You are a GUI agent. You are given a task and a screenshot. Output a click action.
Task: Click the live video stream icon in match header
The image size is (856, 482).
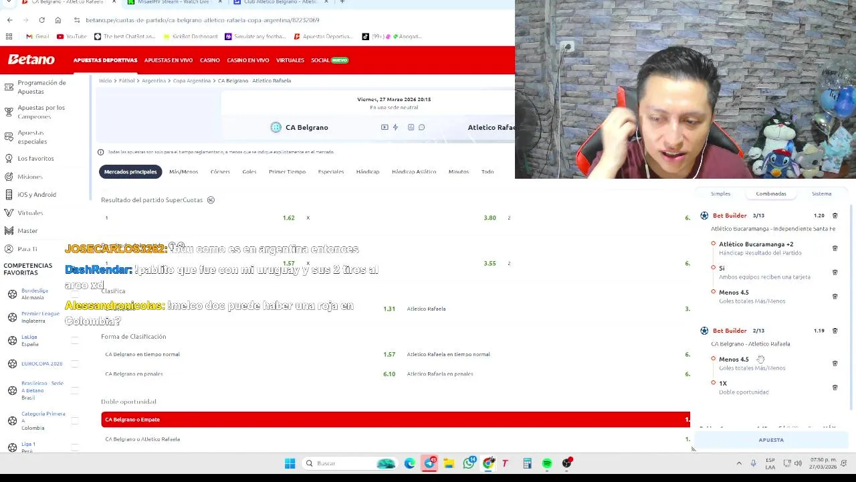tap(385, 127)
